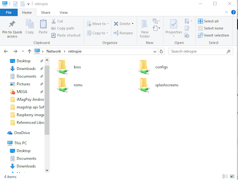The image size is (238, 180).
Task: Open Referenced Libra folder in sidebar
Action: [27, 123]
